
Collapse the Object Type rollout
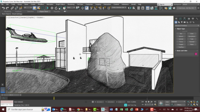pos(181,29)
